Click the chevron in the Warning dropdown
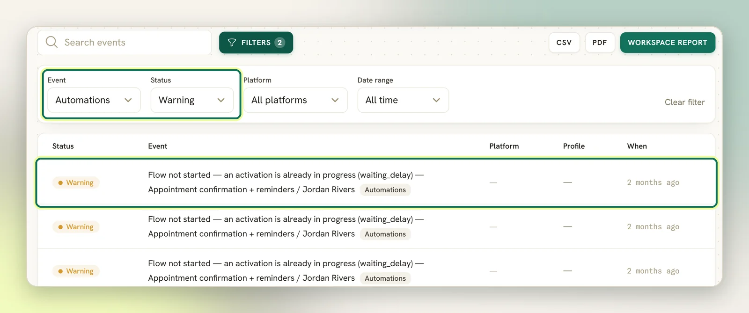The height and width of the screenshot is (313, 749). coord(221,100)
